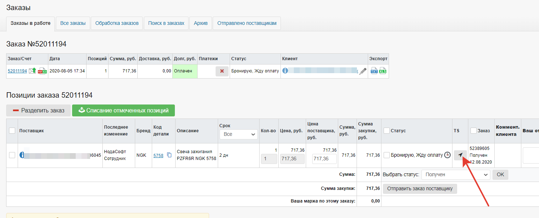Click the email send icon next to order 52011194
The height and width of the screenshot is (218, 539).
(x=32, y=71)
